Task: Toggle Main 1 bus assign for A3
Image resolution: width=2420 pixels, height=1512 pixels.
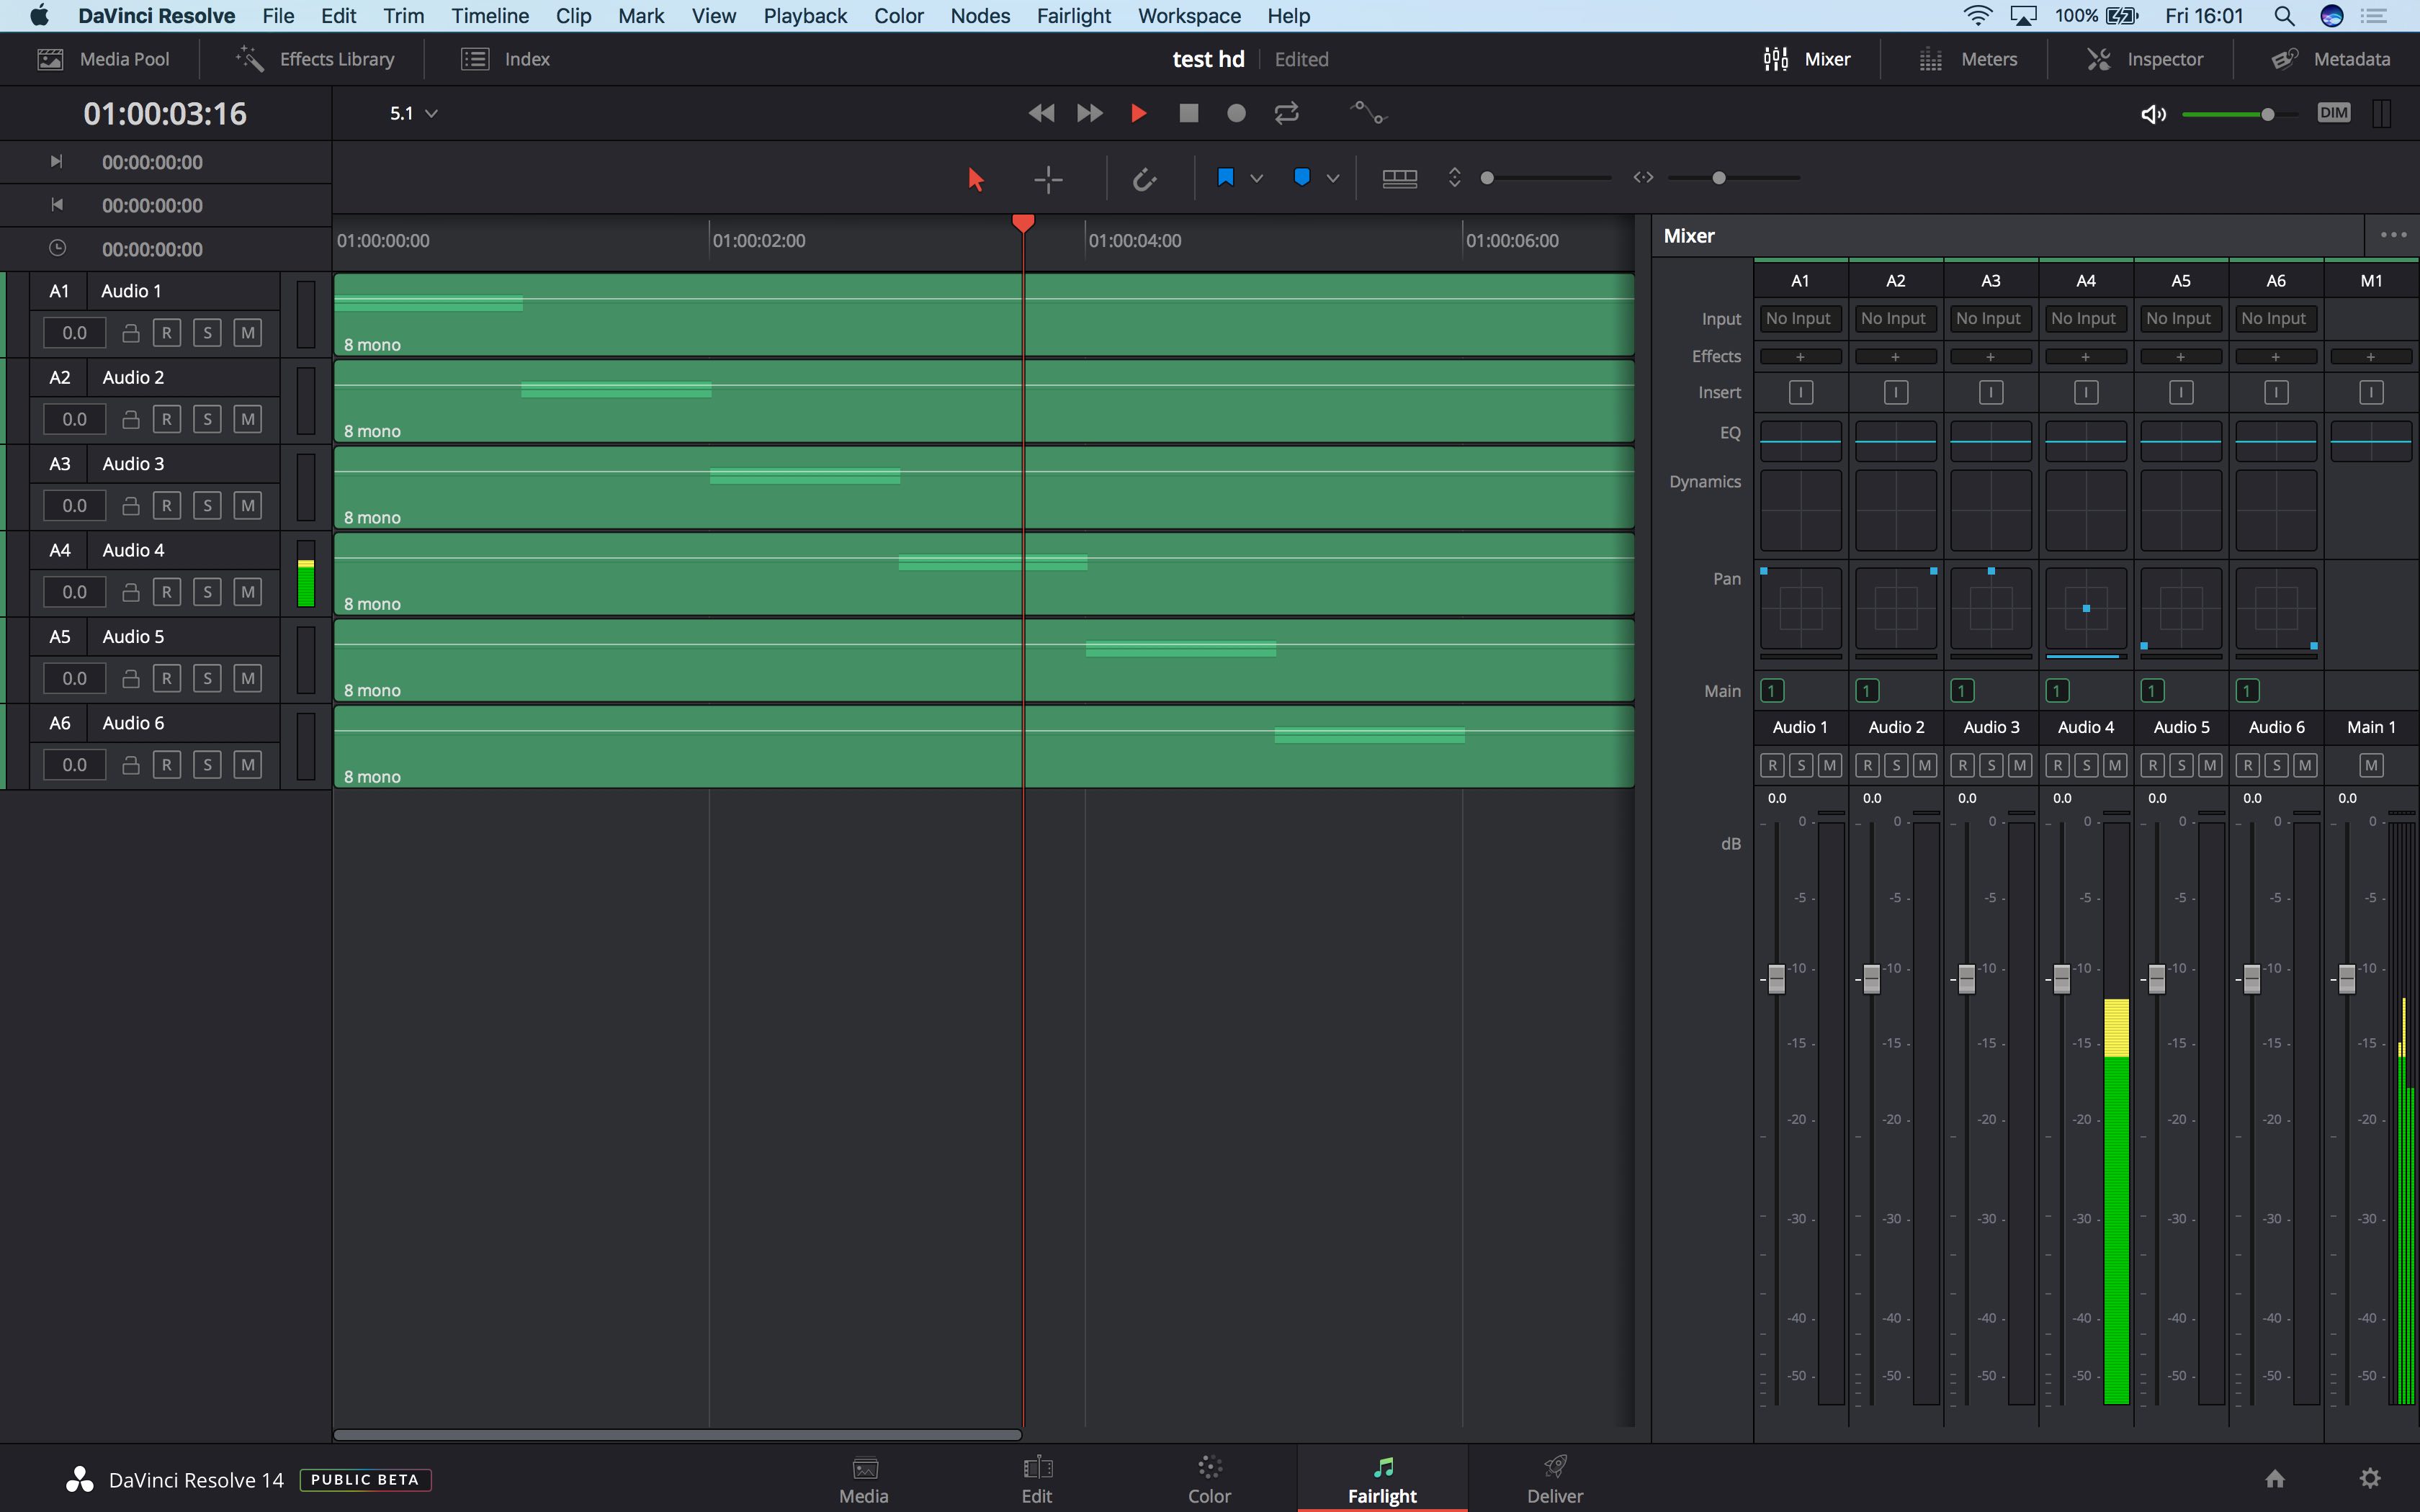Action: click(1962, 691)
